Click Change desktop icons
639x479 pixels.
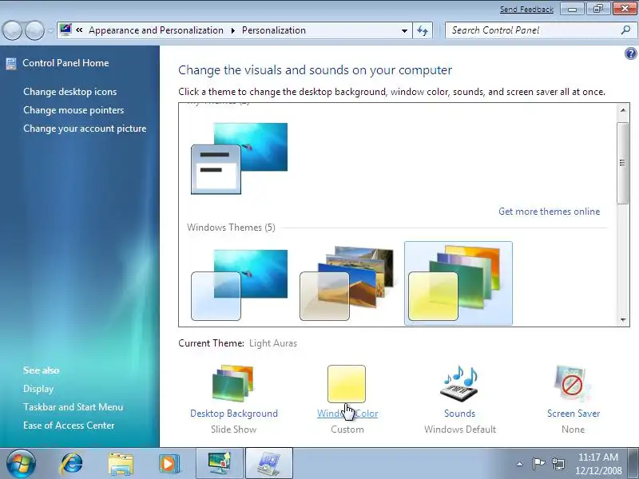70,92
